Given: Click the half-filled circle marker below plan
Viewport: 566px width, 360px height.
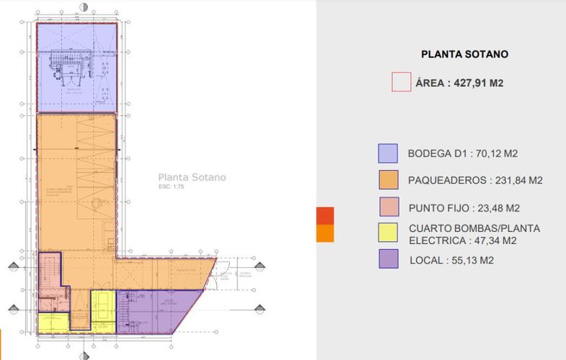Looking at the screenshot, I should 84,356.
